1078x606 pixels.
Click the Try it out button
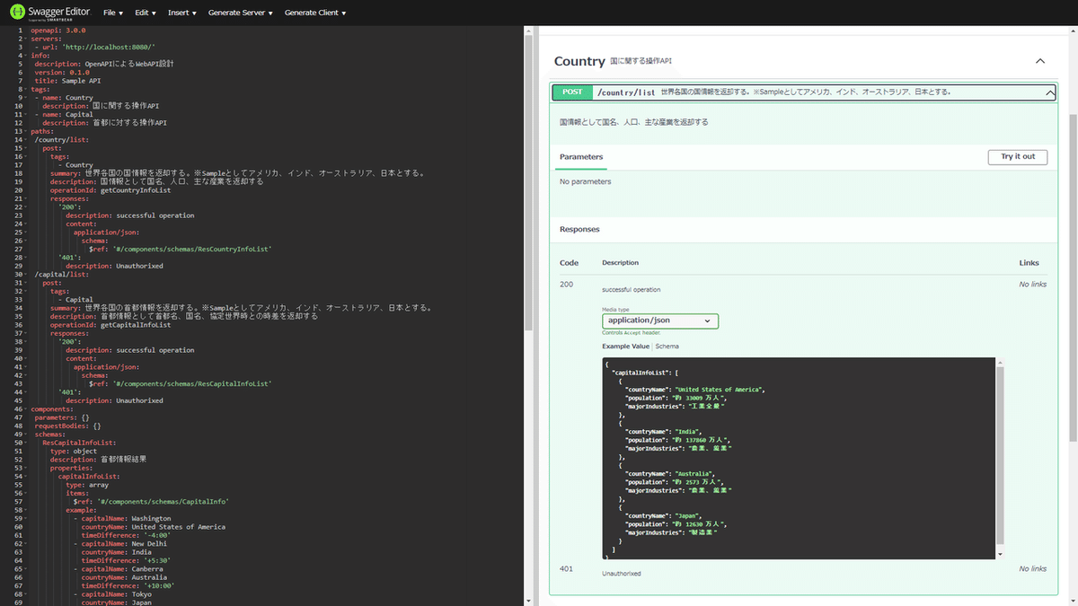pyautogui.click(x=1017, y=156)
